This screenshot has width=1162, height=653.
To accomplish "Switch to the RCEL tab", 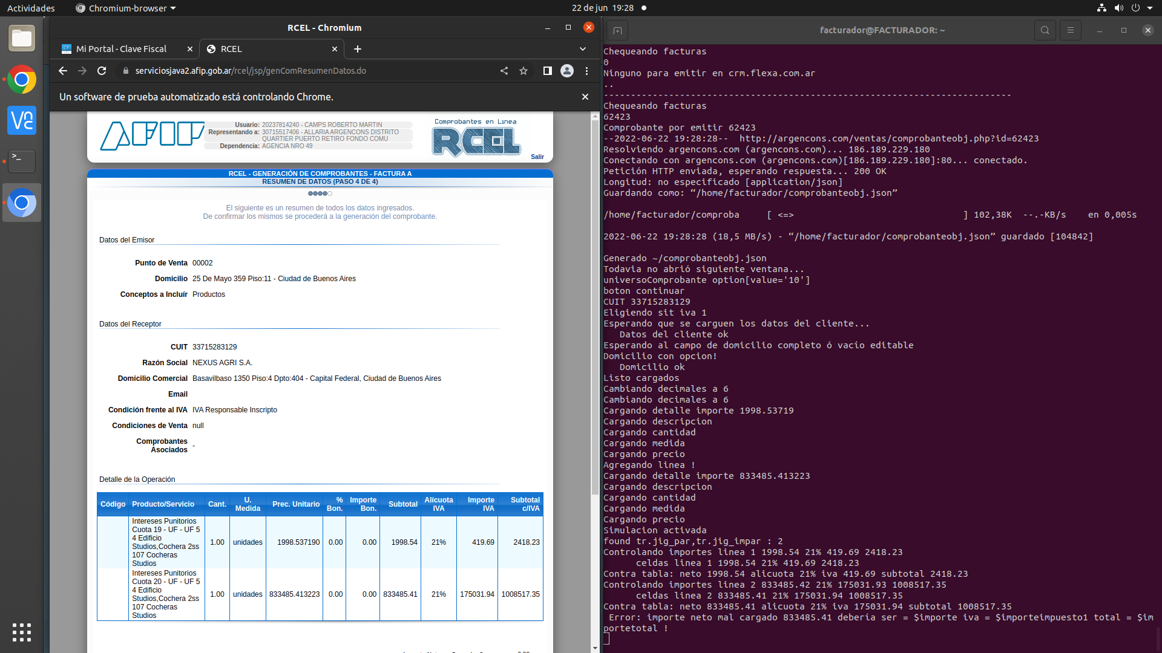I will coord(272,49).
